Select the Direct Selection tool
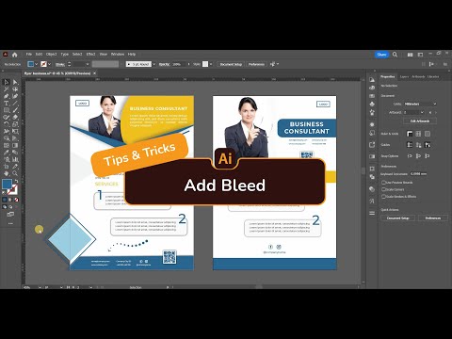 15,82
